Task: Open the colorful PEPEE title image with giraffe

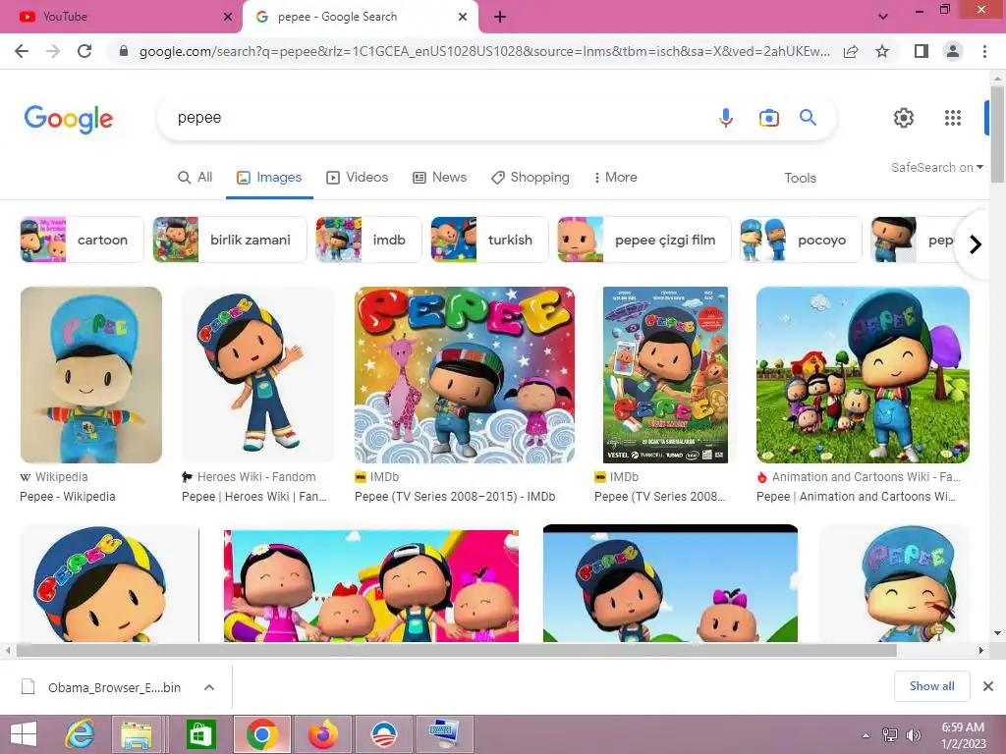Action: tap(465, 375)
